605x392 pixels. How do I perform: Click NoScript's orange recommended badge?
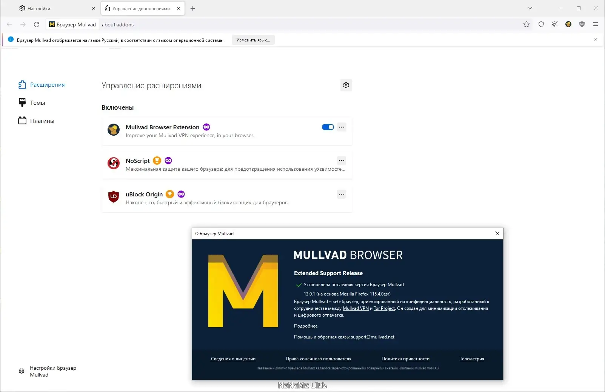coord(157,161)
